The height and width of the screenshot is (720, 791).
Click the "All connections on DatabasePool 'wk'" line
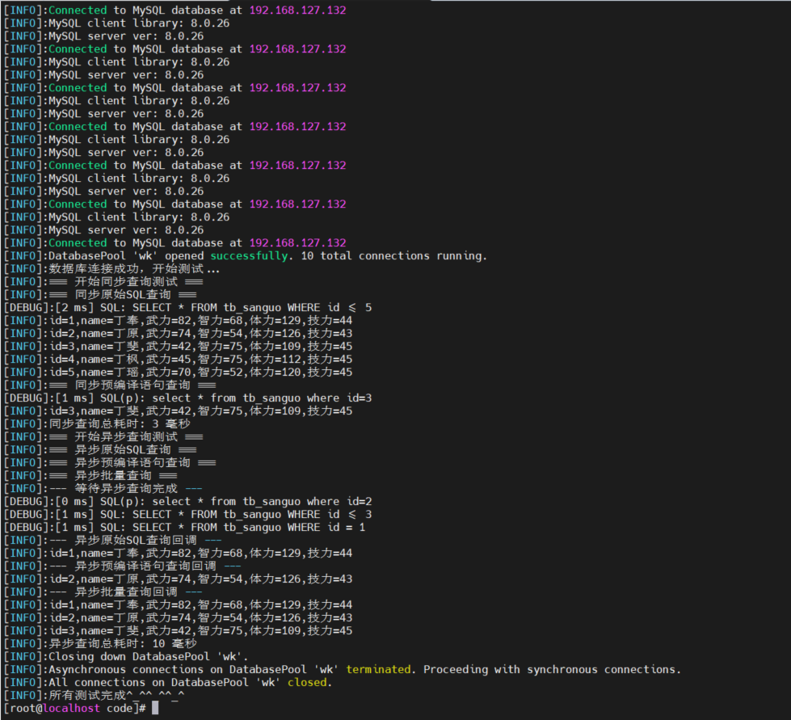[168, 683]
